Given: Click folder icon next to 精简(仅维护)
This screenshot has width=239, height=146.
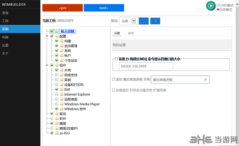Looking at the screenshot, I should [57, 128].
